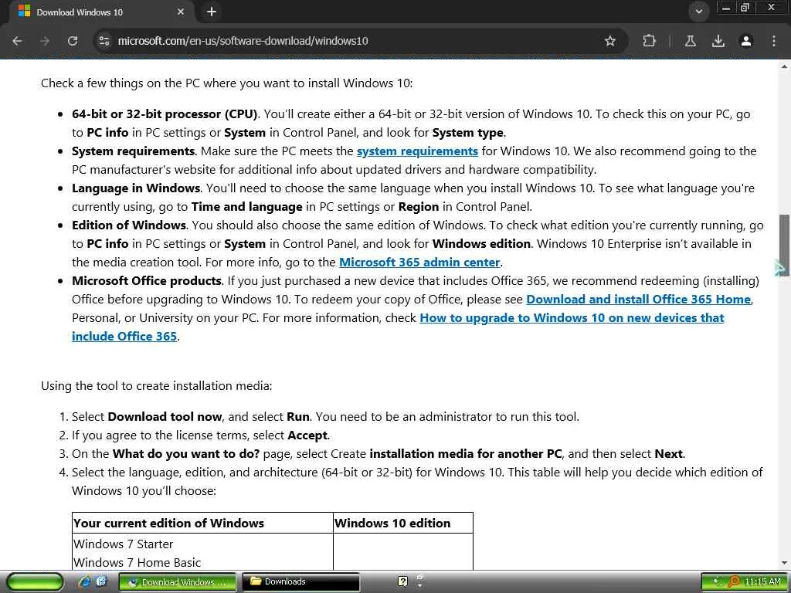Open the Extensions puzzle-piece menu
791x593 pixels.
pyautogui.click(x=649, y=41)
